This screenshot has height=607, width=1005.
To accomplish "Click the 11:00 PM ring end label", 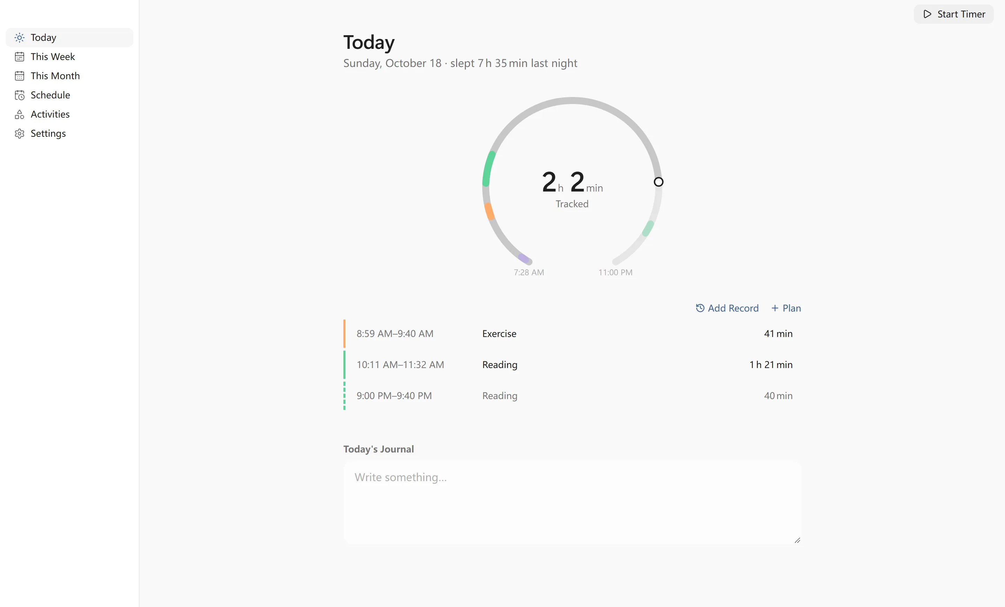I will click(615, 272).
